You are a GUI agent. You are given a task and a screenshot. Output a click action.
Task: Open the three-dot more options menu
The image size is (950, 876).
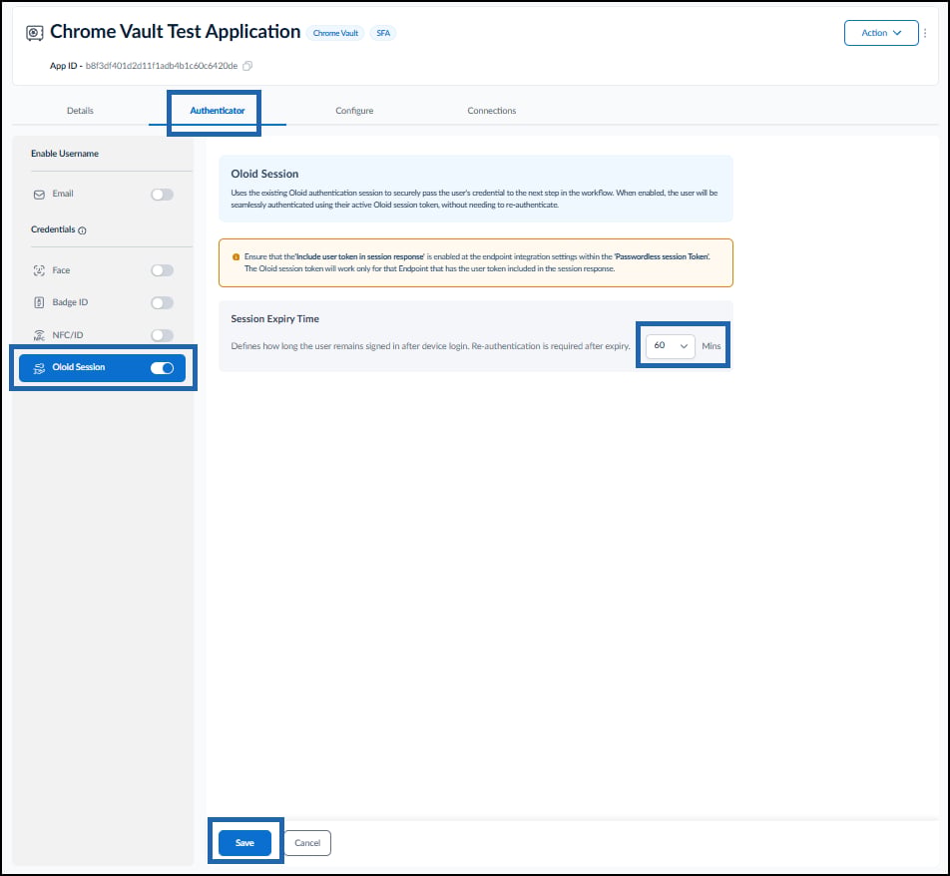924,33
